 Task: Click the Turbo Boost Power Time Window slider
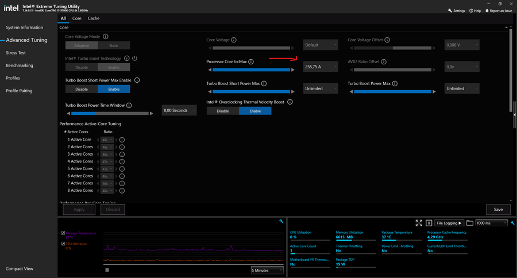(110, 114)
